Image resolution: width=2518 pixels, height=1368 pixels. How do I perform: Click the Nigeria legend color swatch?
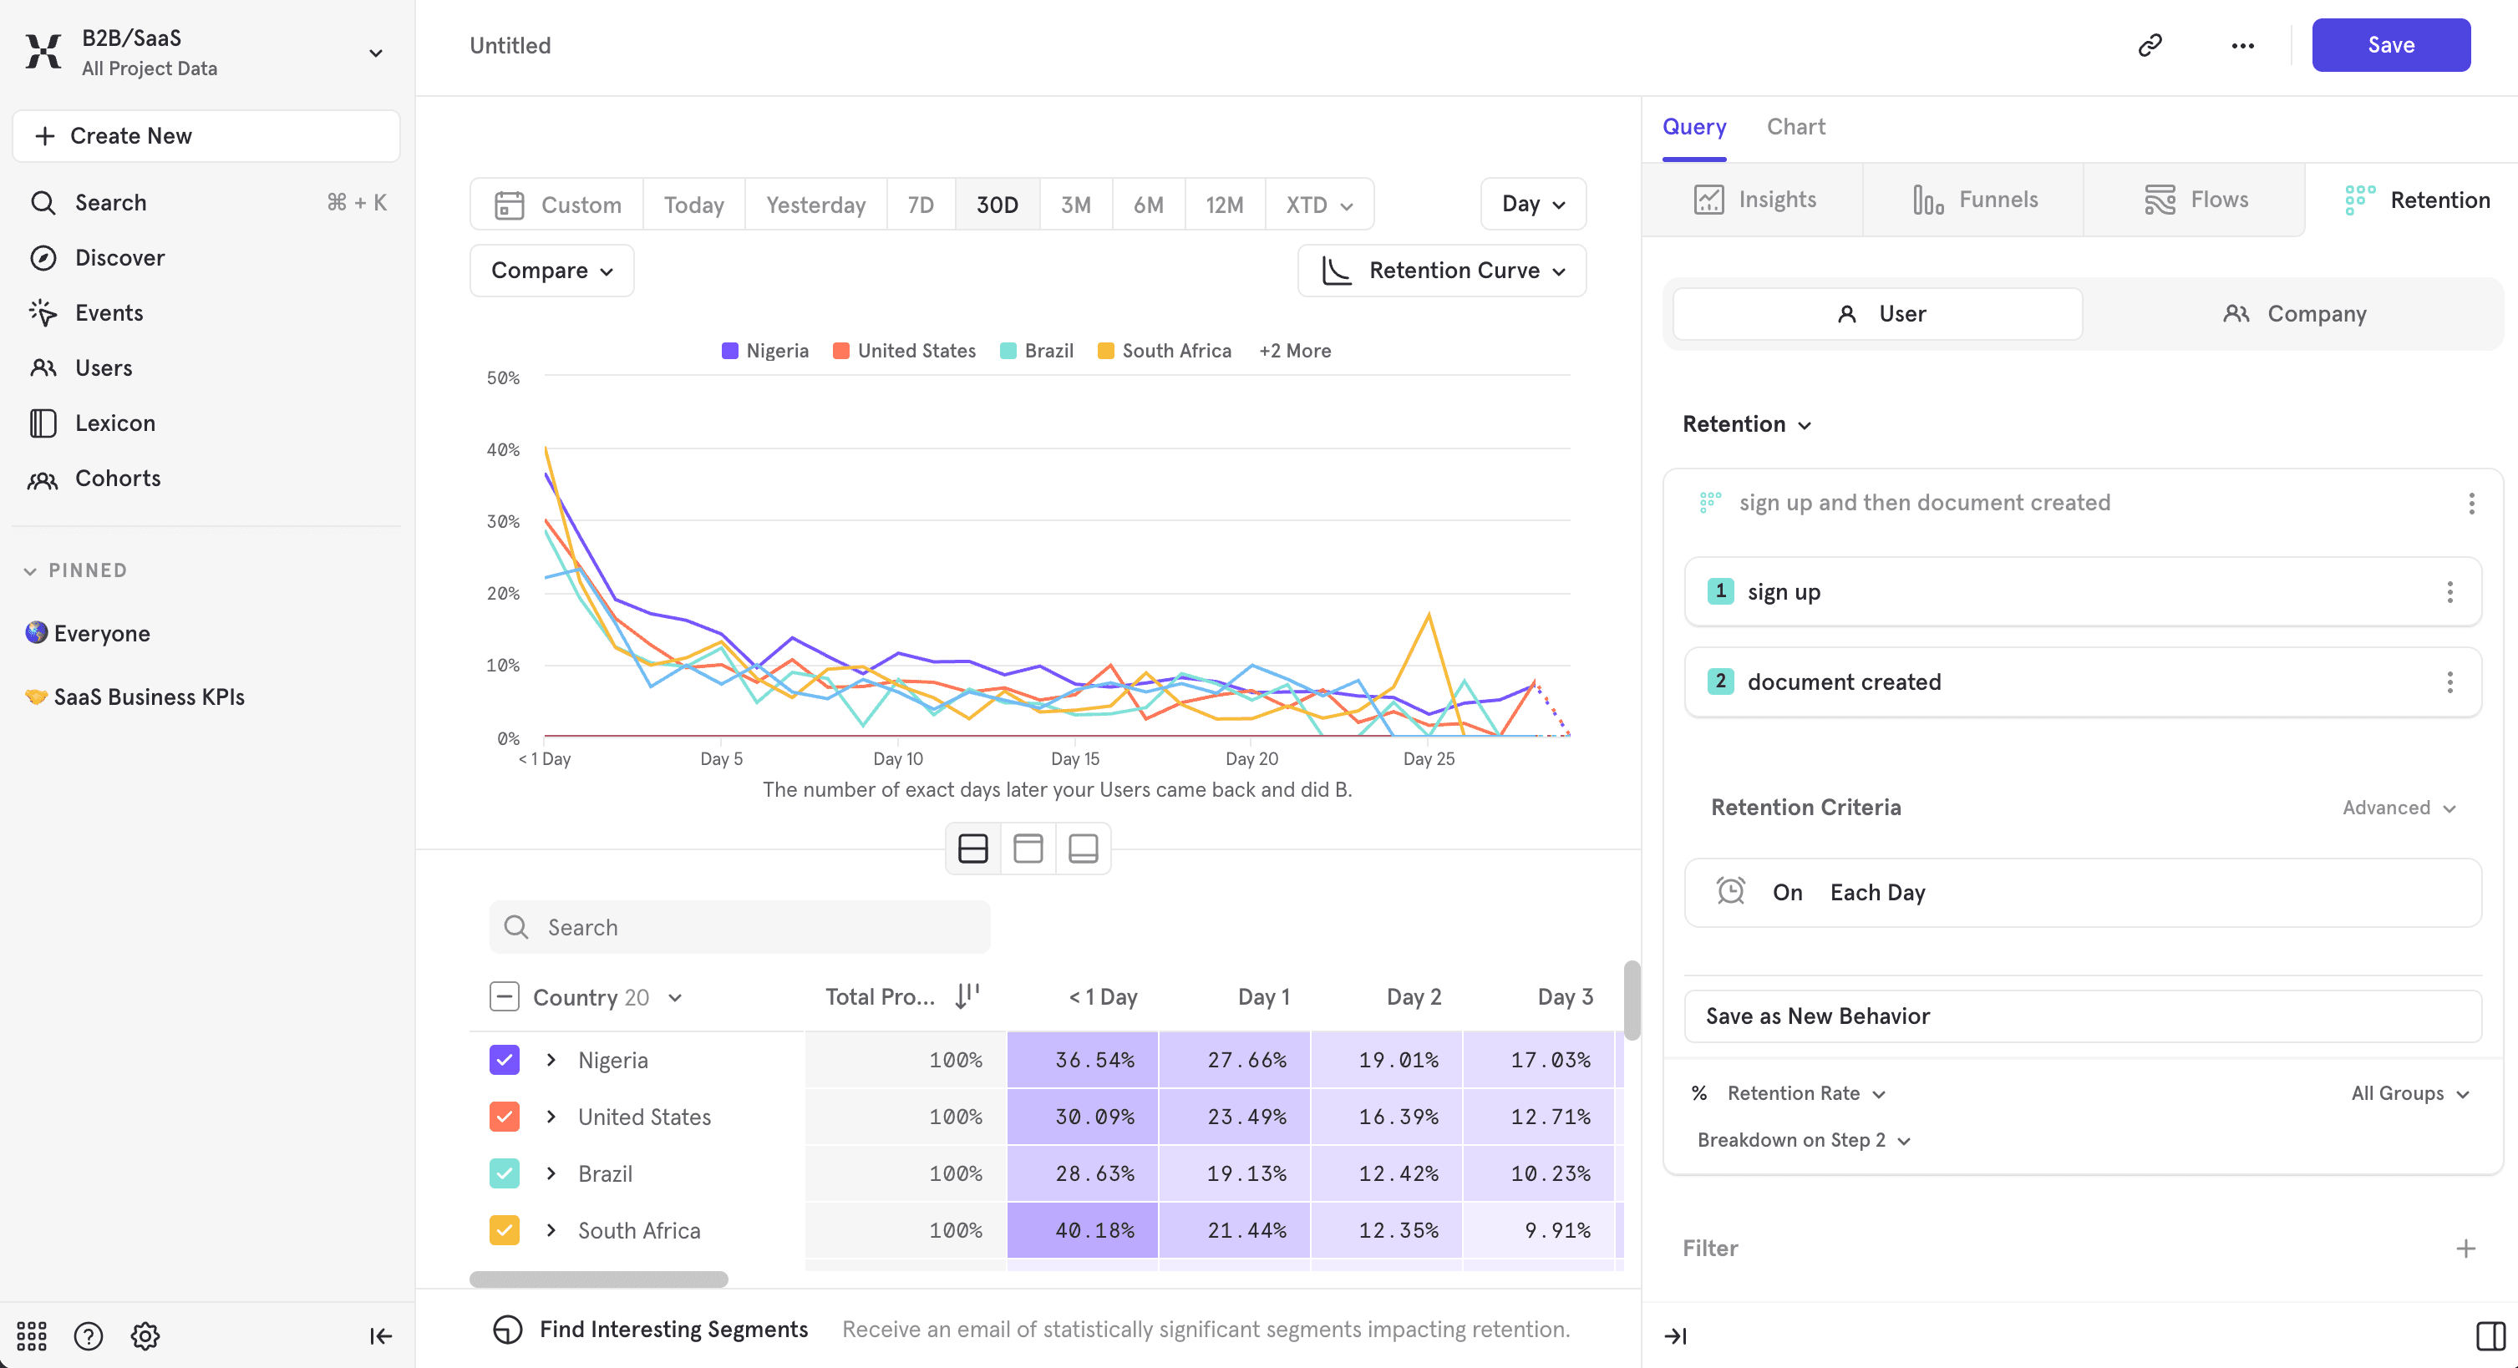(x=729, y=351)
